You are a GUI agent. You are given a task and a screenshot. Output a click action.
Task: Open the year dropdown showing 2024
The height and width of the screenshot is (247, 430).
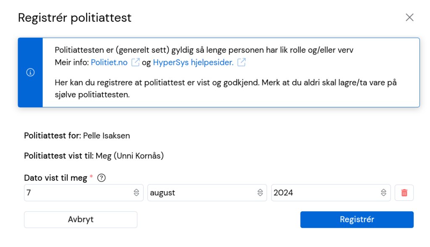331,193
